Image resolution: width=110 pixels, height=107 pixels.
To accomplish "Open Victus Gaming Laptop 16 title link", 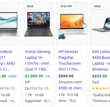I will tap(38, 60).
